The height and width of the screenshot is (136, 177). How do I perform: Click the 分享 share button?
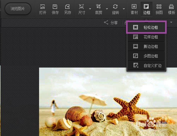pos(111,23)
